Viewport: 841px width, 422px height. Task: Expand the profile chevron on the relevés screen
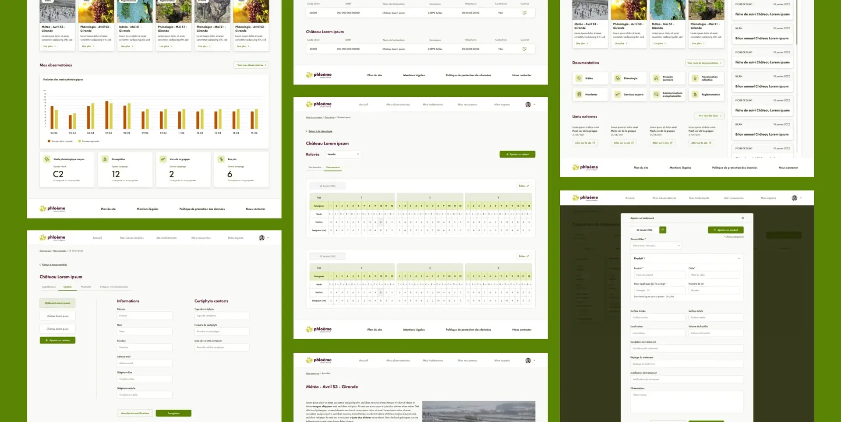[534, 105]
